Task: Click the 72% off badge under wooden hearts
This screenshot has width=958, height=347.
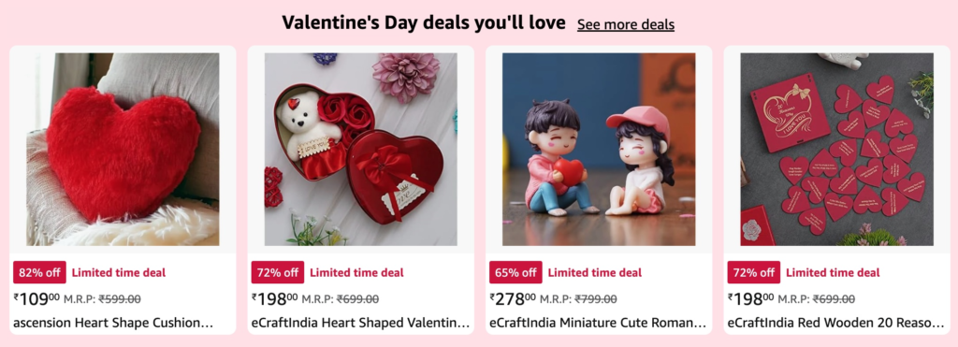Action: point(753,272)
